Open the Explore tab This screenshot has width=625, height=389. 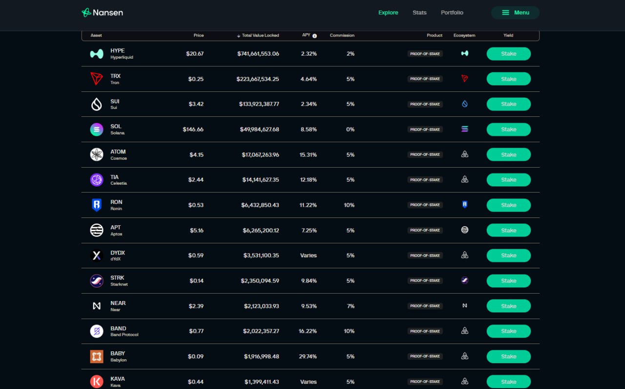coord(388,13)
